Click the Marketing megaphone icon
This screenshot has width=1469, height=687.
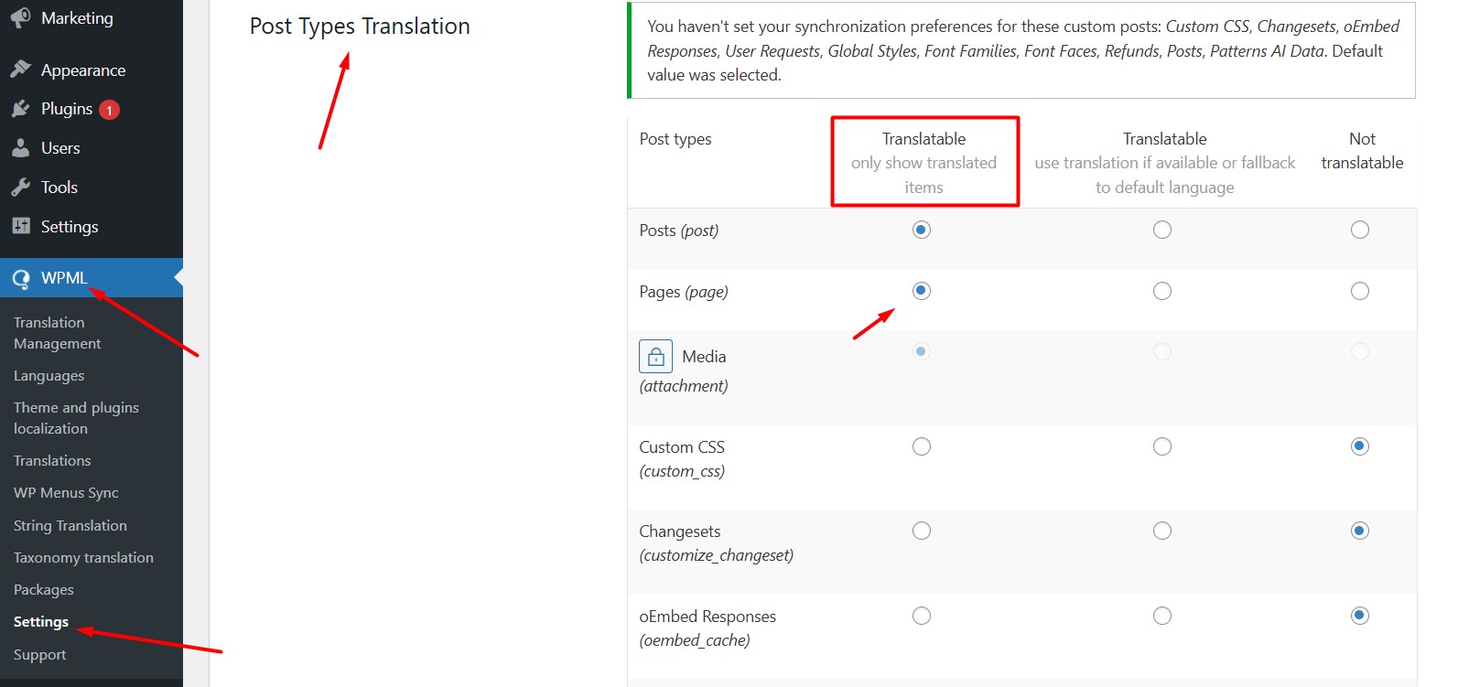pyautogui.click(x=21, y=18)
